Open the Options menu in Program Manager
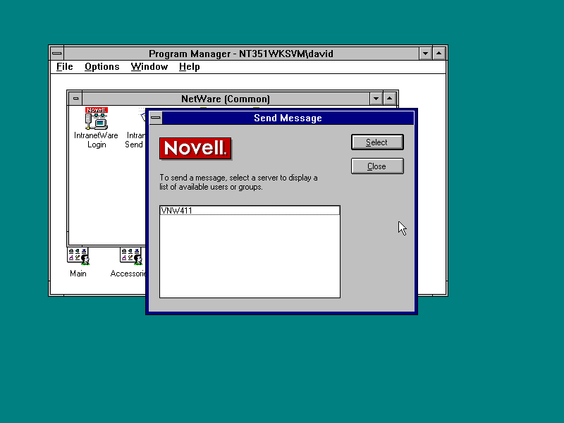564x423 pixels. pyautogui.click(x=102, y=67)
